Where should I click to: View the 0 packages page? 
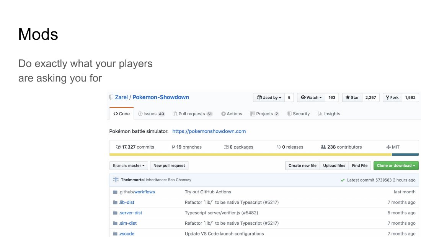tap(238, 147)
